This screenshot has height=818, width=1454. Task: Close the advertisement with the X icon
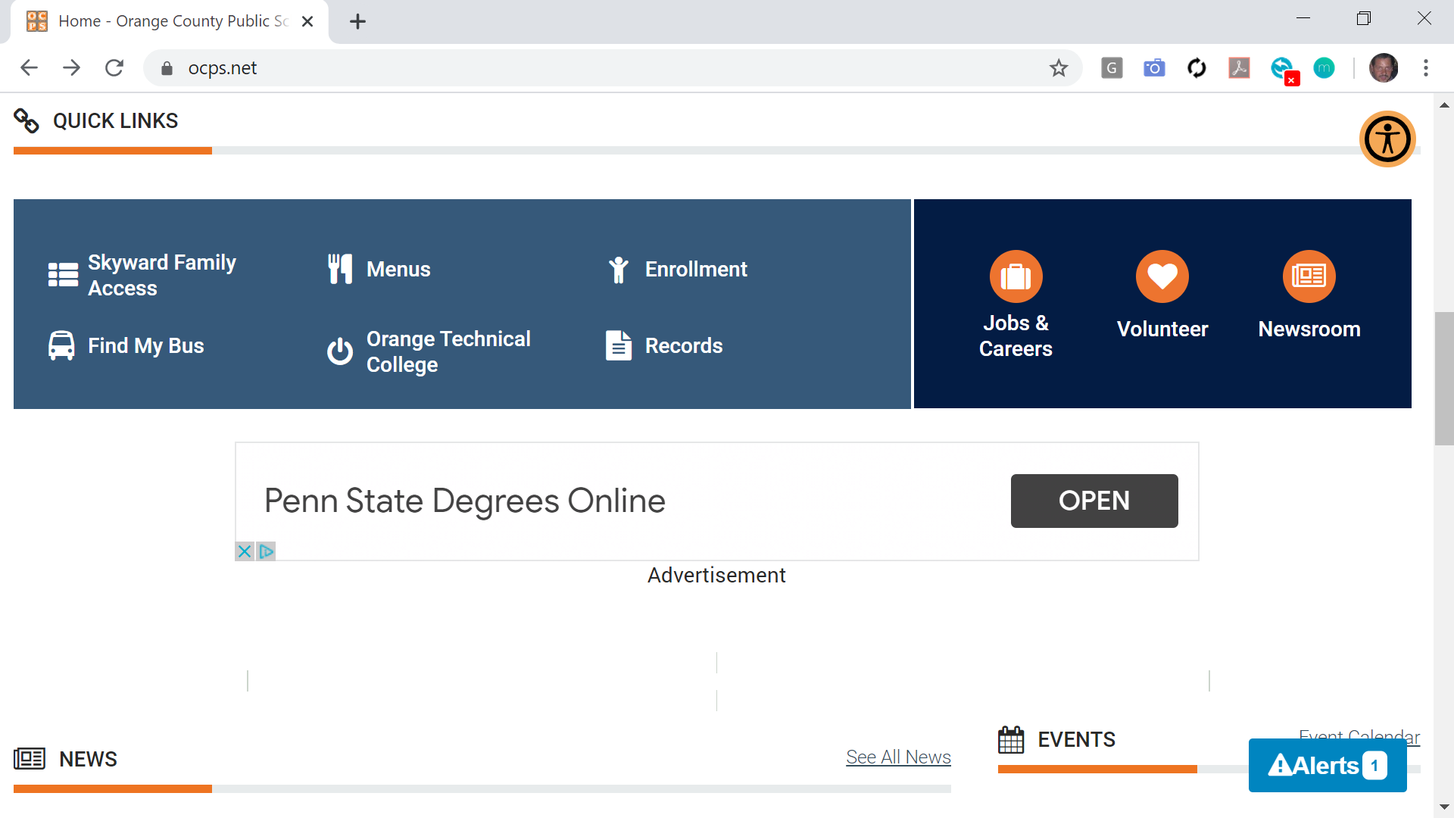(245, 551)
